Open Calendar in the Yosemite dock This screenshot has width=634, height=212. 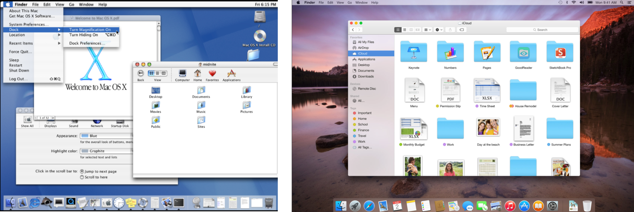coord(397,206)
